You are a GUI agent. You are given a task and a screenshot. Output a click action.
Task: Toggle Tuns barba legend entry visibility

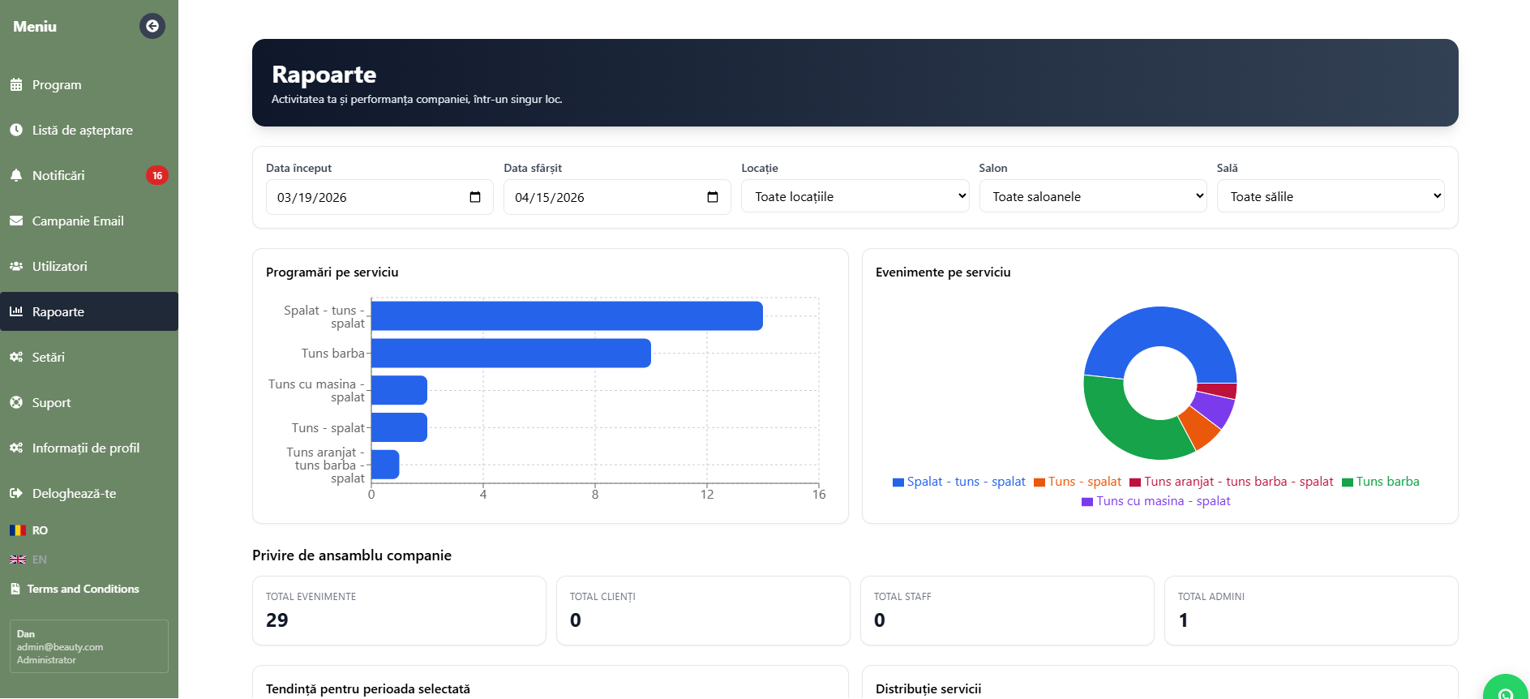click(x=1380, y=482)
